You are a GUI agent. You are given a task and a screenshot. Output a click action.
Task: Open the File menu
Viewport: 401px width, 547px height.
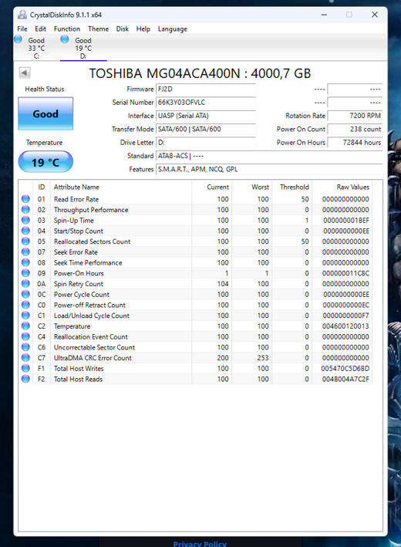click(22, 29)
